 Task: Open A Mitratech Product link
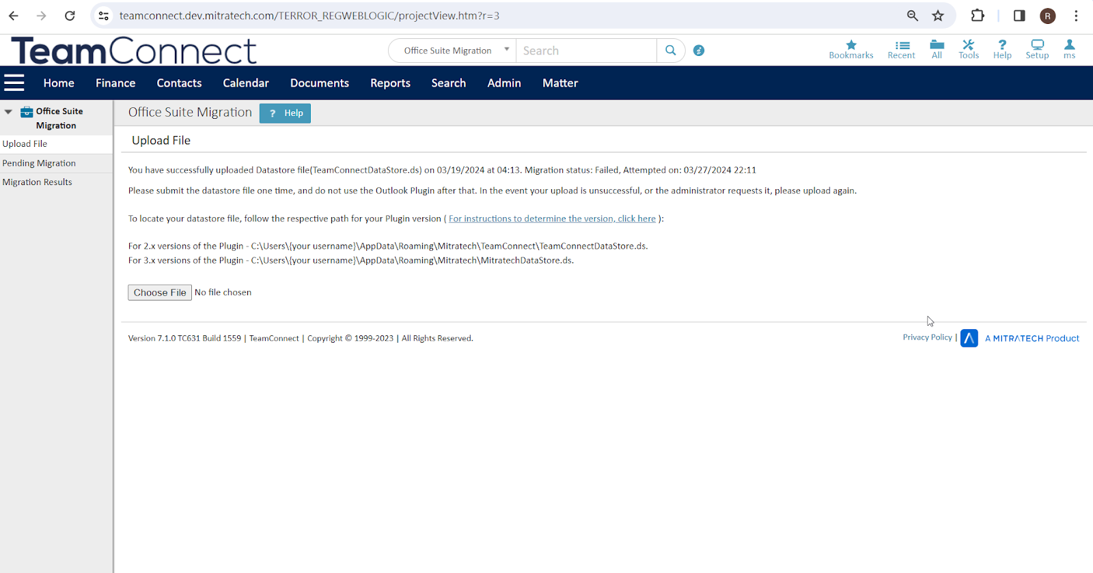pyautogui.click(x=1032, y=338)
